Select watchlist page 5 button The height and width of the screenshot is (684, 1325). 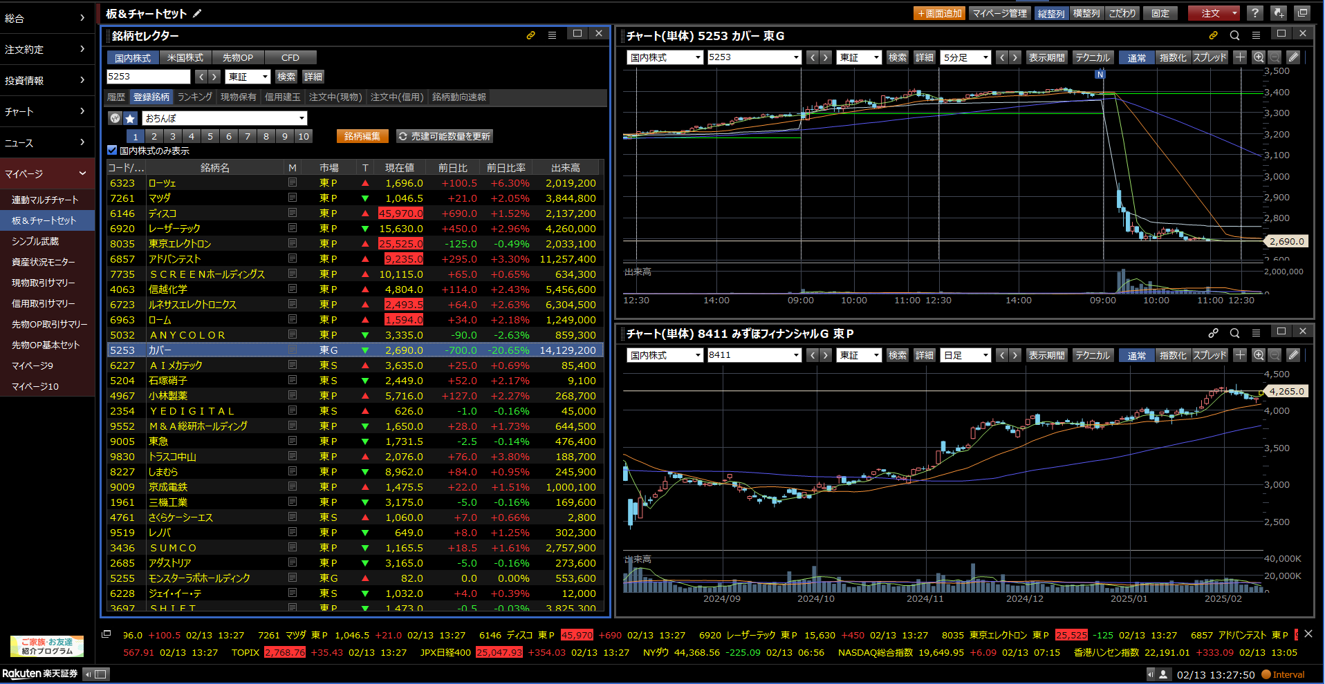(x=210, y=136)
